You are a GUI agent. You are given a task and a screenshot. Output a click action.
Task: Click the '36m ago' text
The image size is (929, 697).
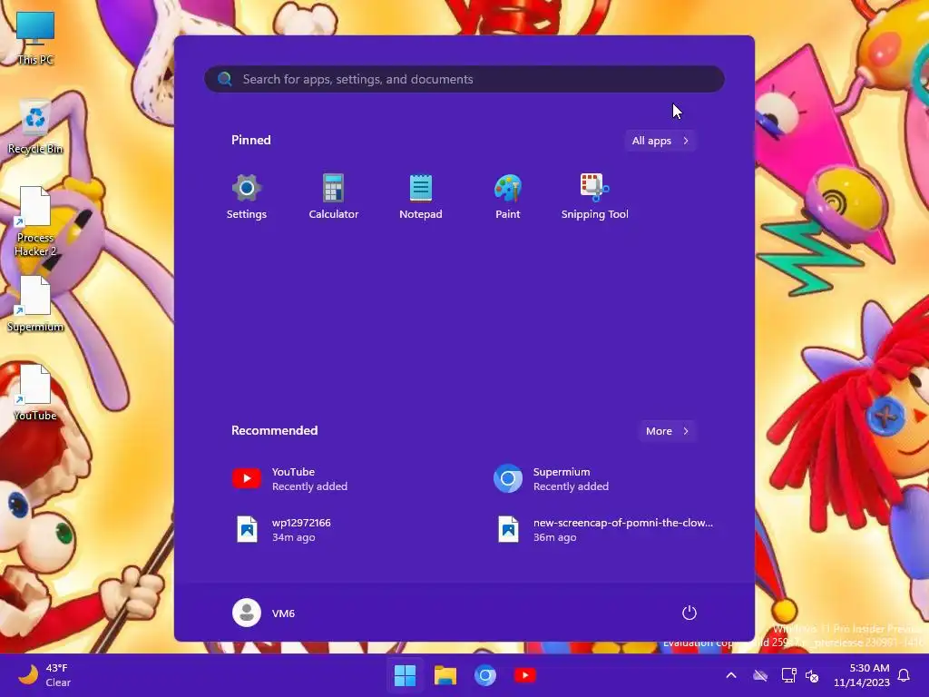click(554, 537)
